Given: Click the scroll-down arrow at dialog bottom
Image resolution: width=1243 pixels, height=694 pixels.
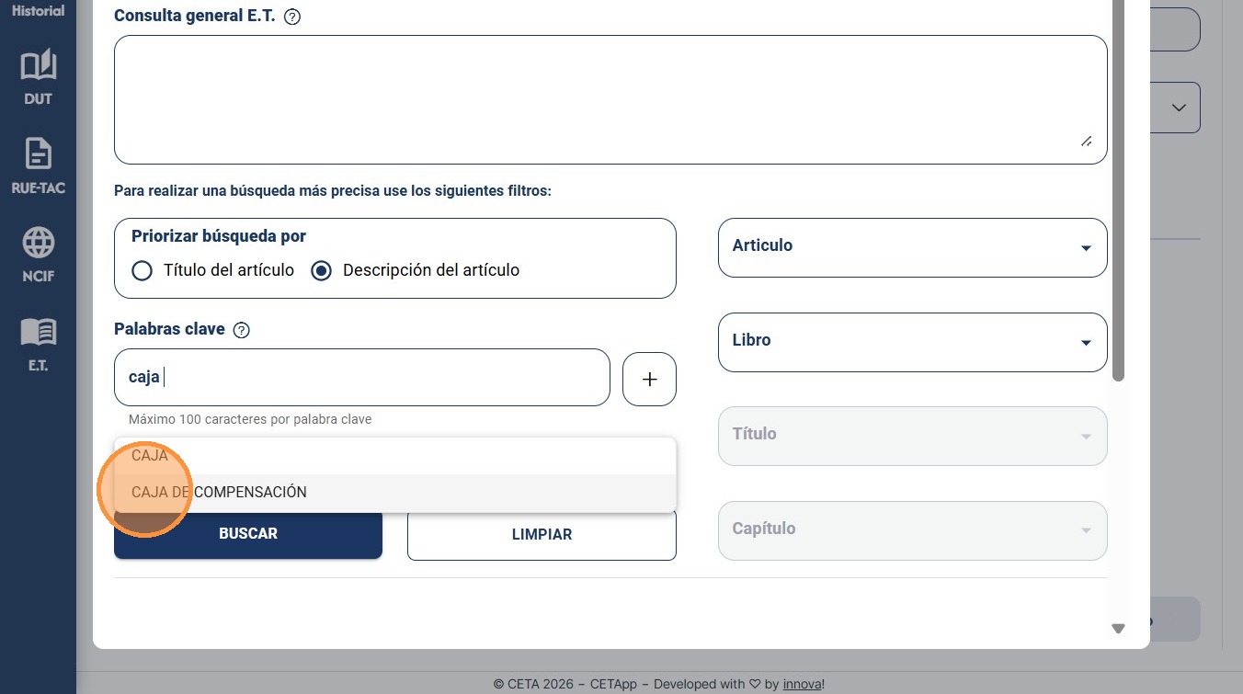Looking at the screenshot, I should [1118, 629].
